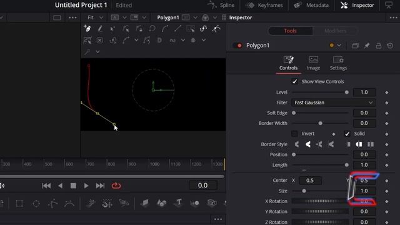Select the Insert and Modify arrow tool
Screen dimensions: 400x225
[112, 29]
